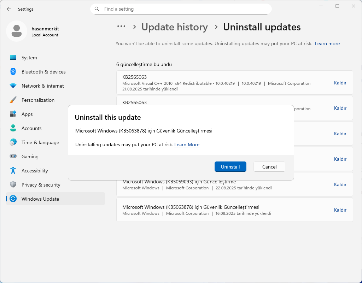Navigate to Update history breadcrumb
Image resolution: width=362 pixels, height=283 pixels.
175,27
